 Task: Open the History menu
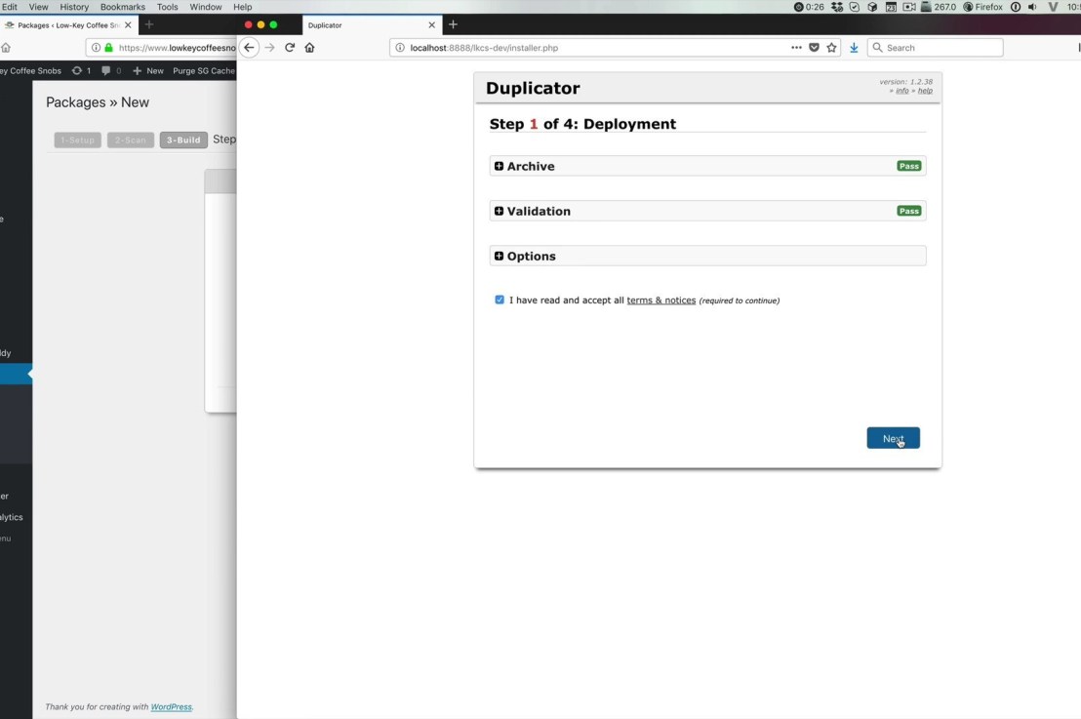pos(74,6)
